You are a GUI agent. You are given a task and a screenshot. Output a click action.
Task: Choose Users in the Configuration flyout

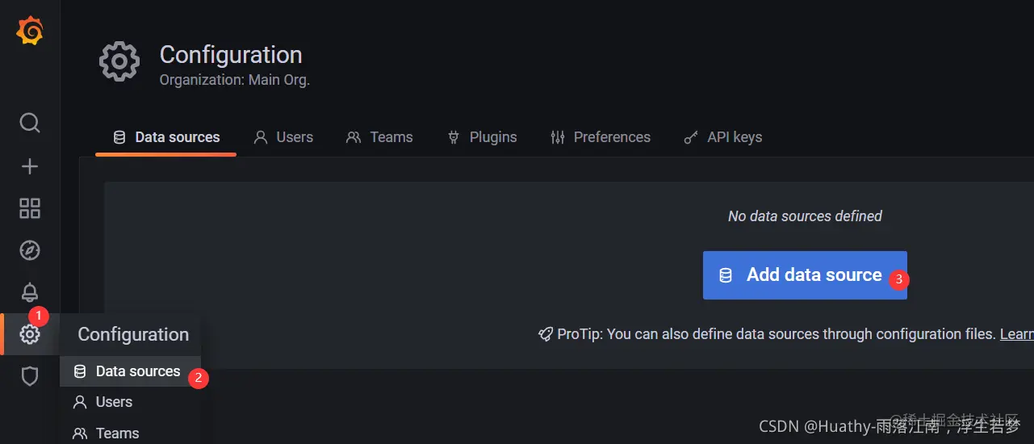tap(114, 402)
